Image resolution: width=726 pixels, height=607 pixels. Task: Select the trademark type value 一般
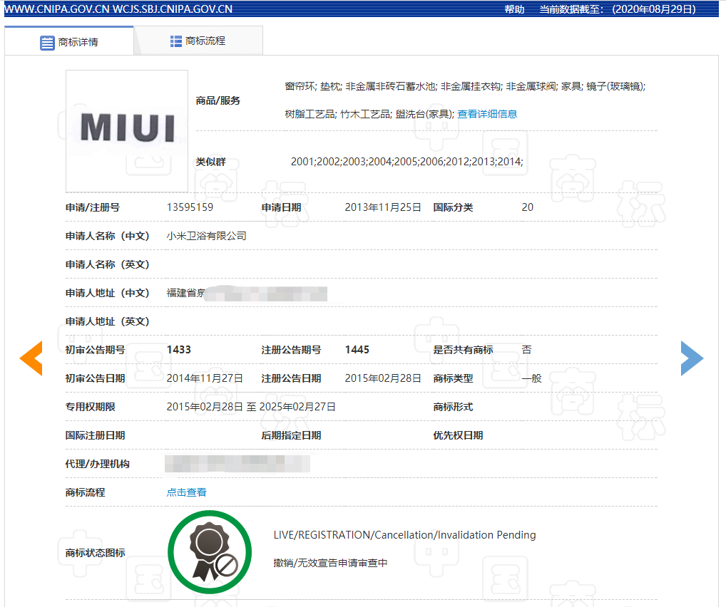click(x=531, y=378)
